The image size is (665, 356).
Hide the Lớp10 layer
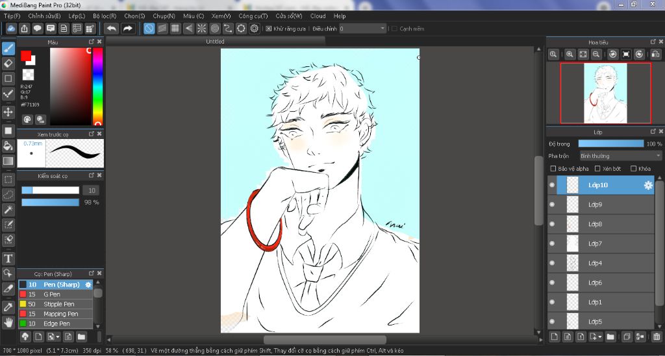[x=552, y=185]
